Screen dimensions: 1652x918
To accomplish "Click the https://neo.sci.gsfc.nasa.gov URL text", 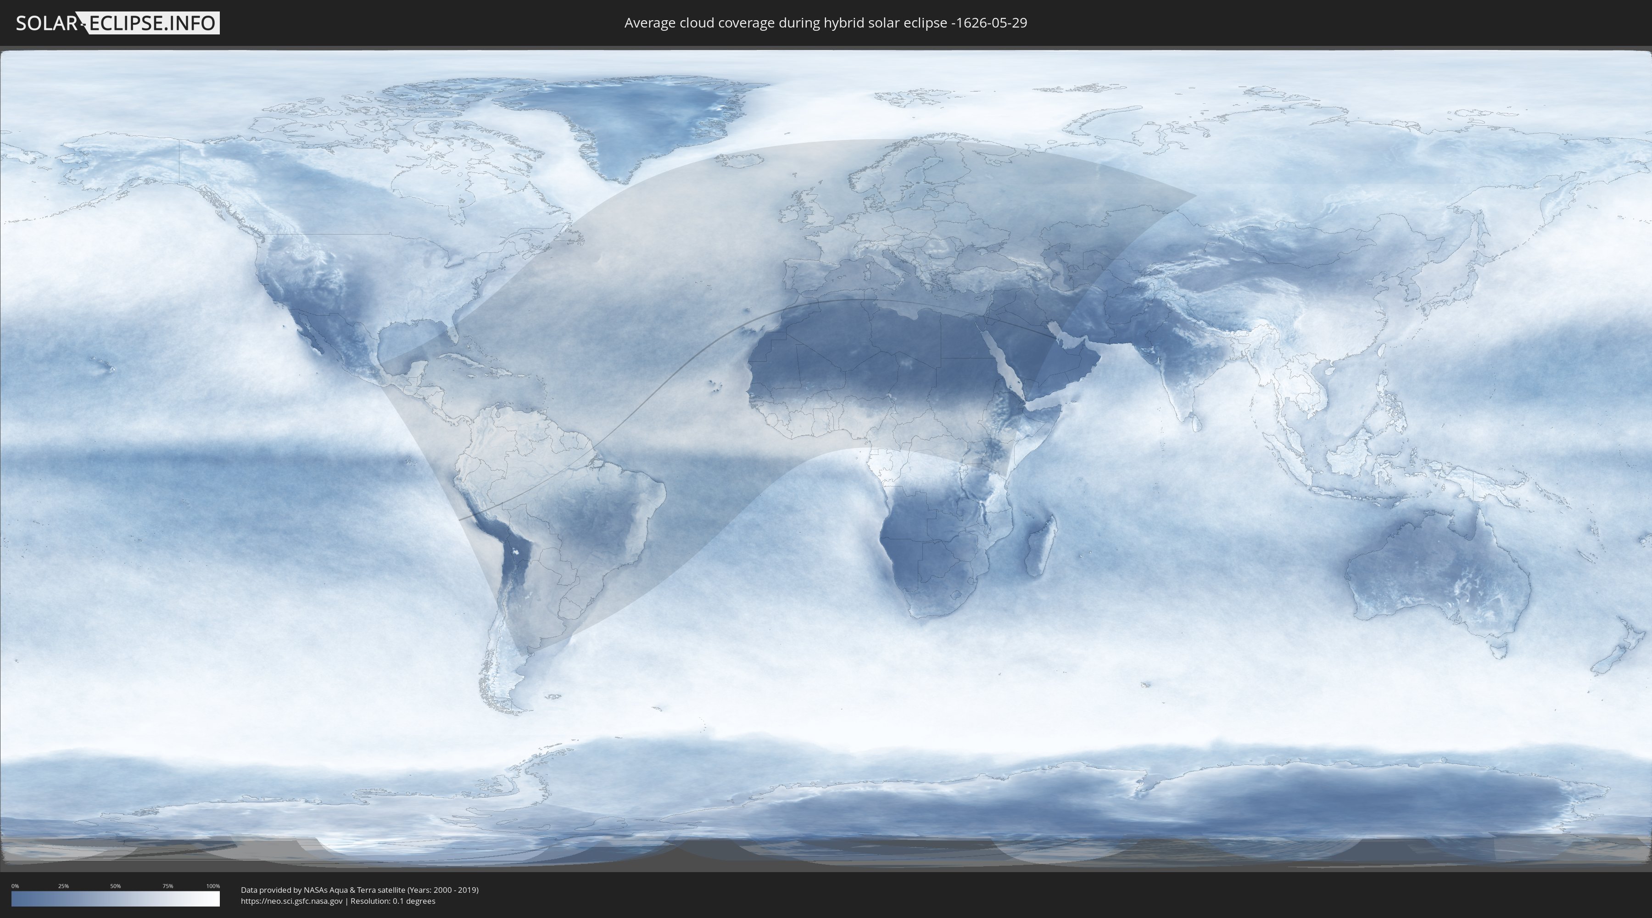I will pyautogui.click(x=291, y=901).
